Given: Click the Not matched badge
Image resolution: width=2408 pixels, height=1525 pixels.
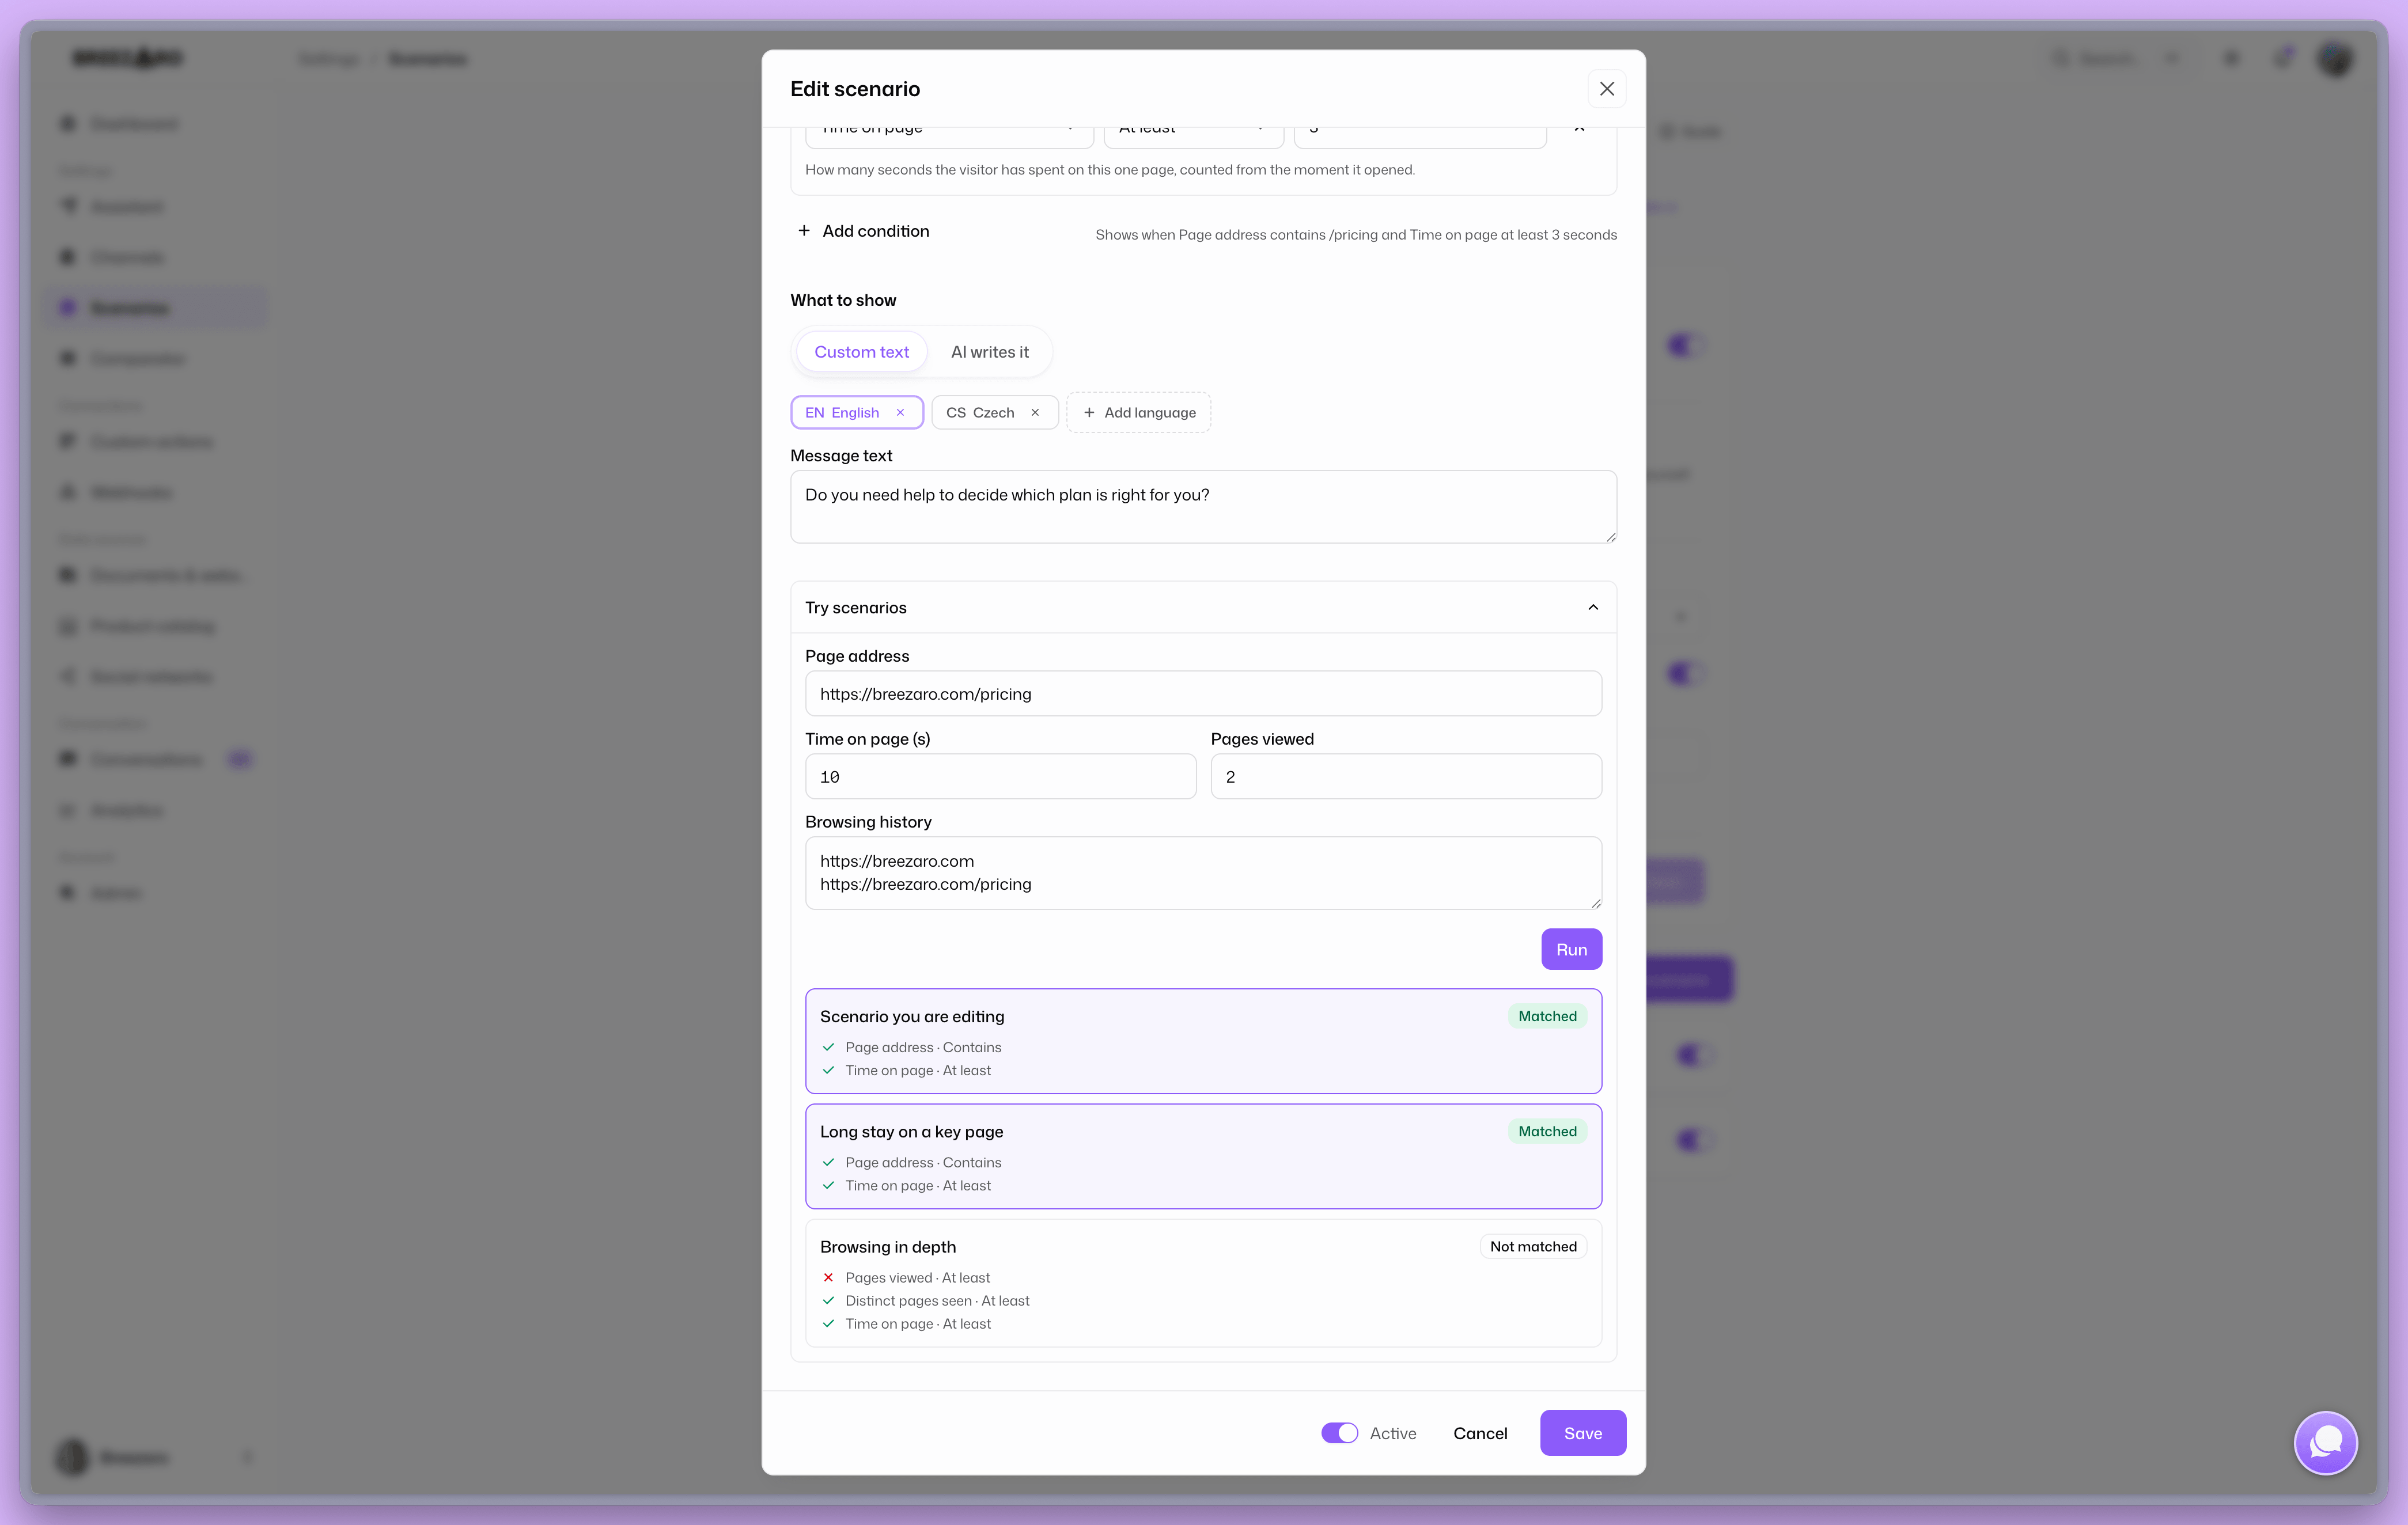Looking at the screenshot, I should click(1533, 1246).
